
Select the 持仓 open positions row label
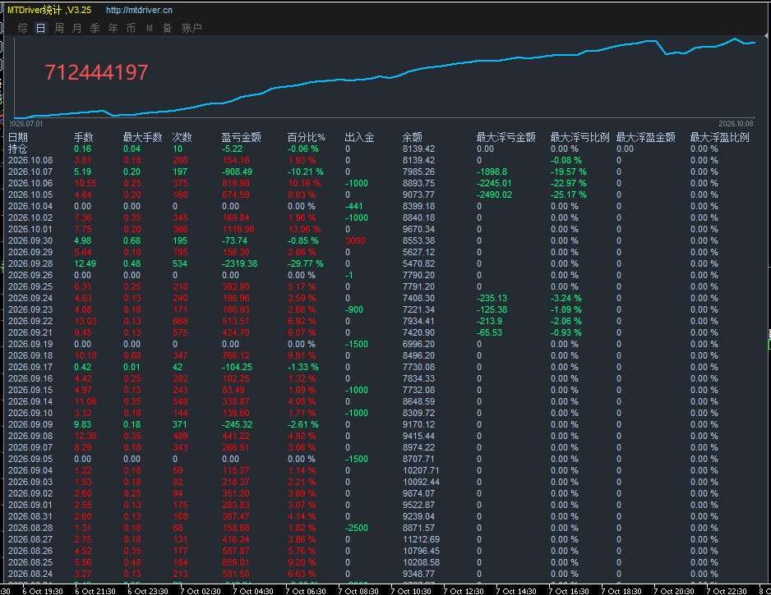18,149
